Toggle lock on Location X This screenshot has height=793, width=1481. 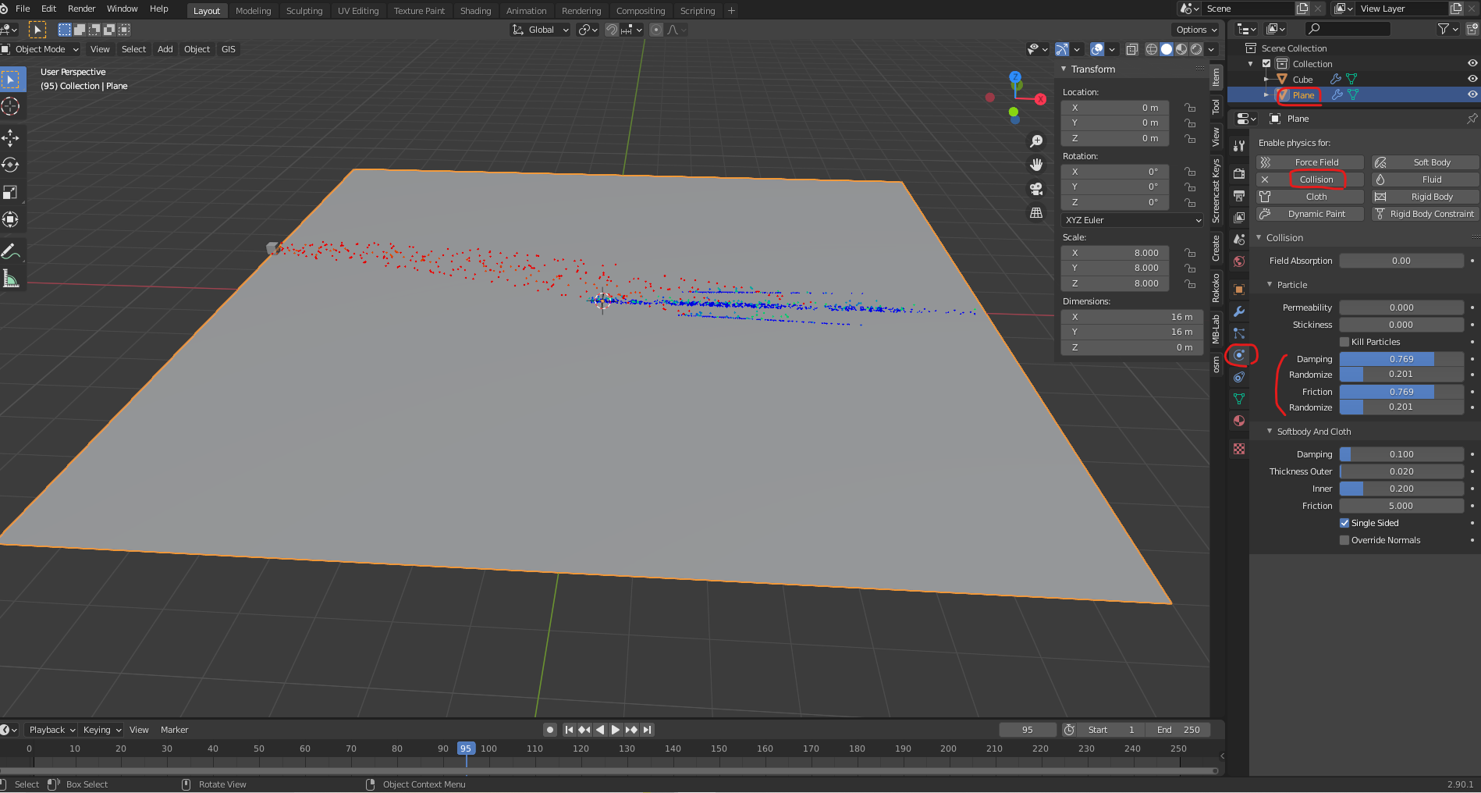1190,108
